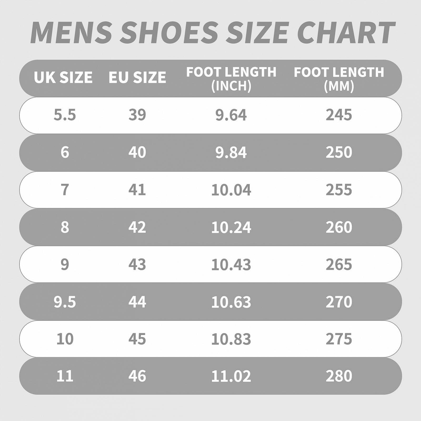Select the FOOT LENGTH (MM) header

[x=339, y=79]
